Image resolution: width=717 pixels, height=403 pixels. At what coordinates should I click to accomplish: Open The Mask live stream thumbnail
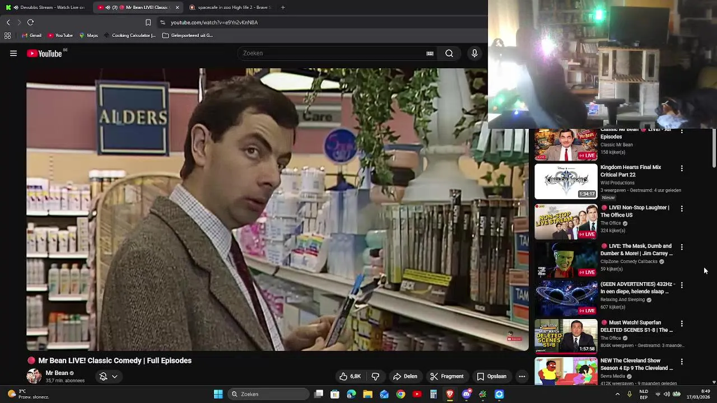[566, 260]
